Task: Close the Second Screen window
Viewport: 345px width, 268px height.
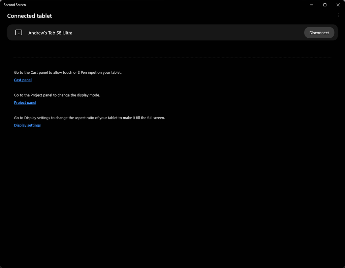Action: pyautogui.click(x=338, y=5)
